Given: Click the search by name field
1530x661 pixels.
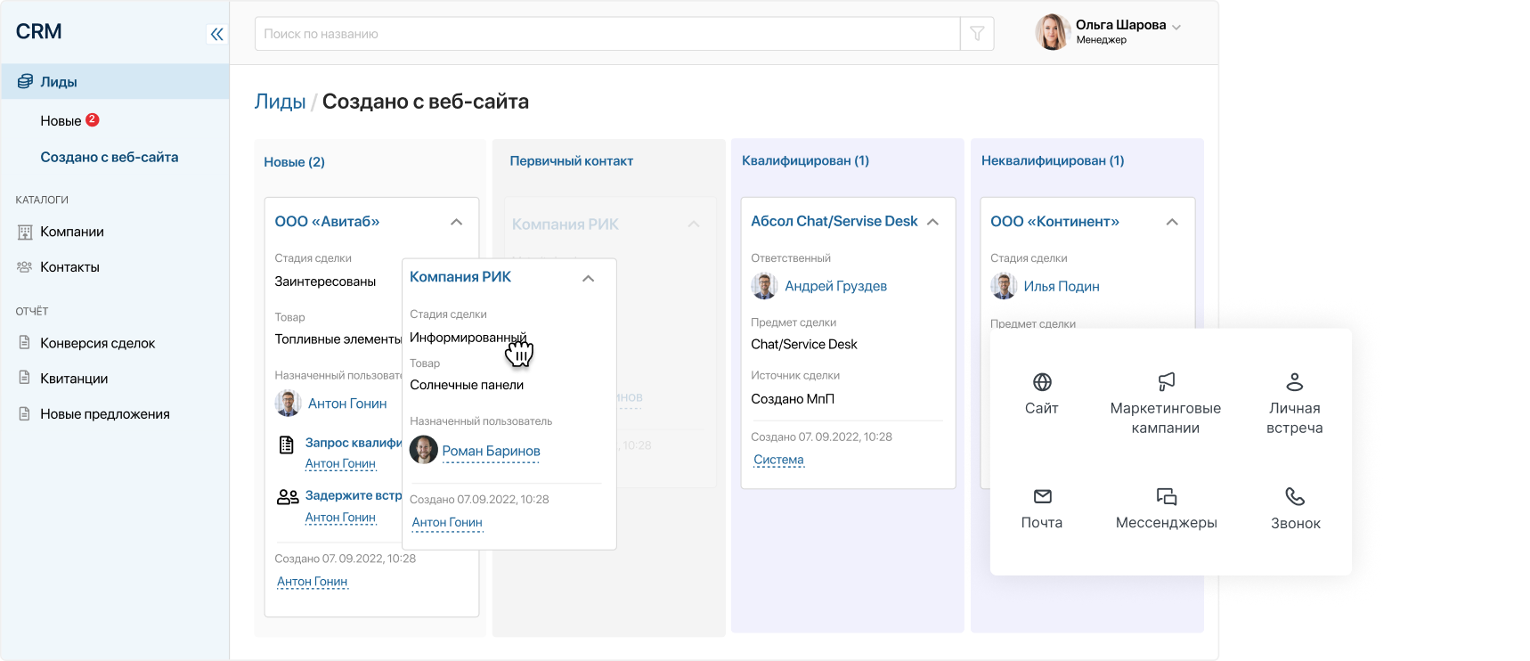Looking at the screenshot, I should coord(606,34).
